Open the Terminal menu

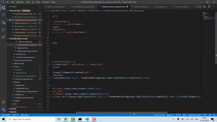click(x=45, y=2)
